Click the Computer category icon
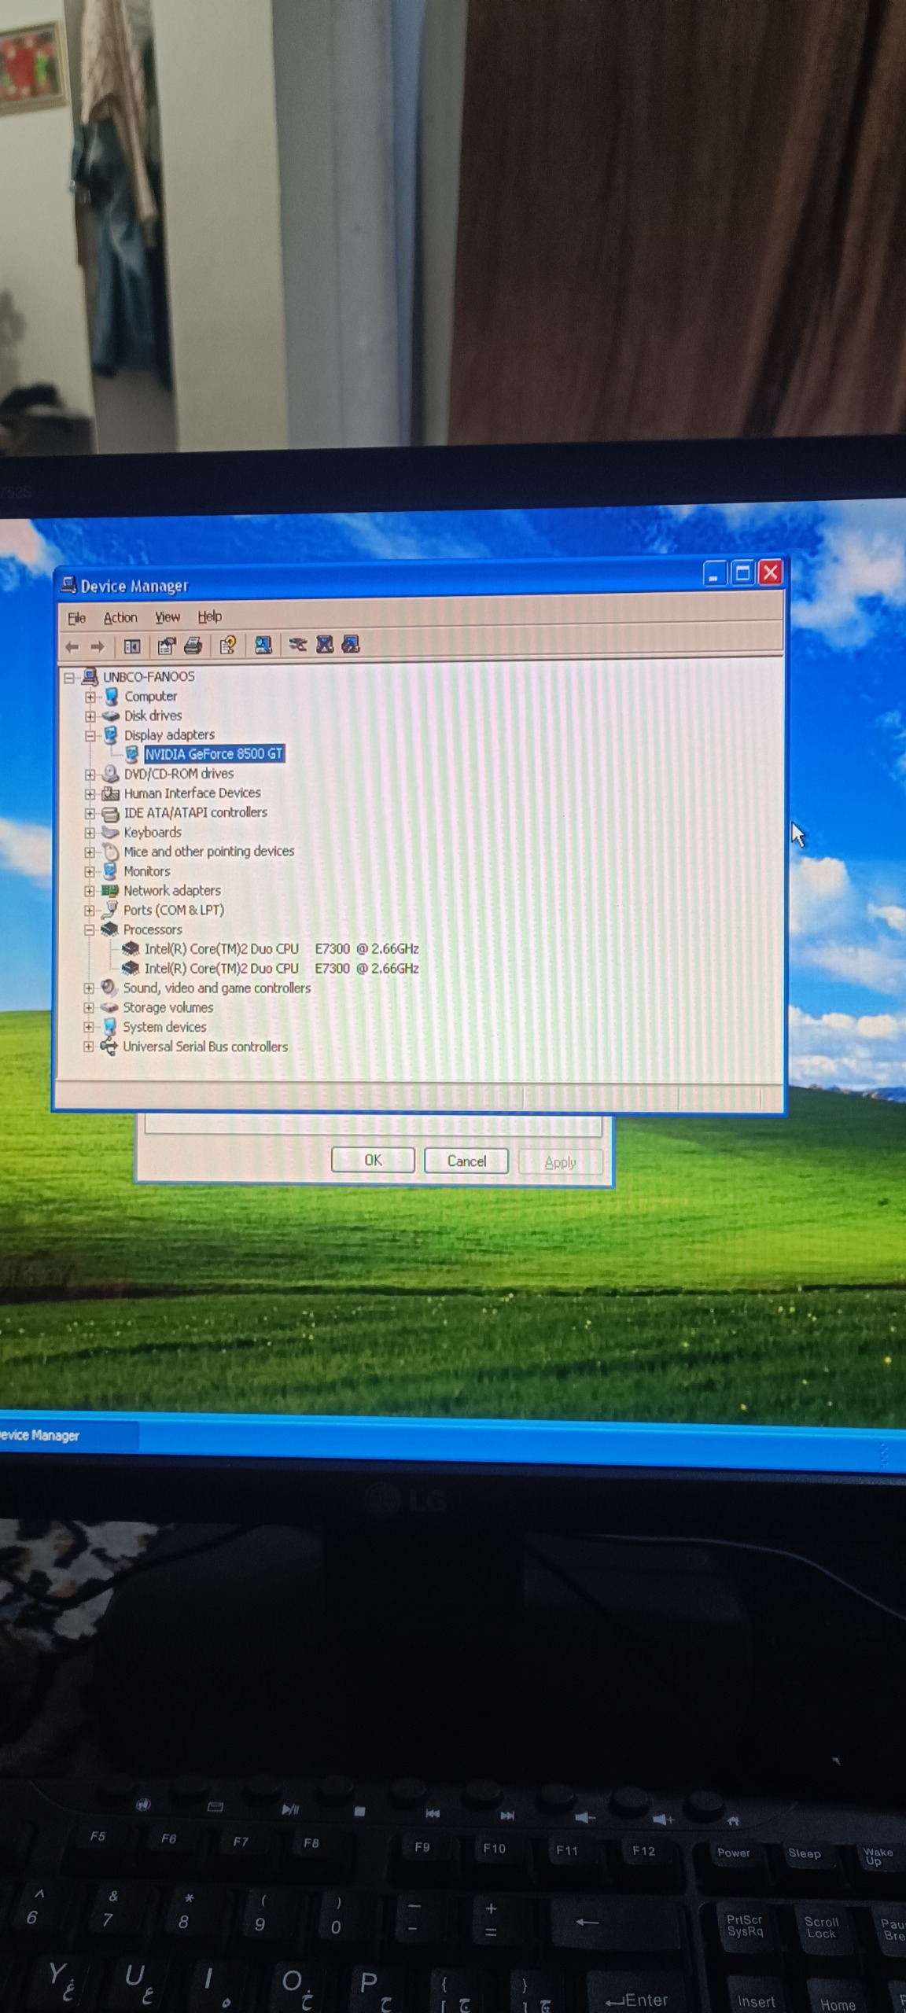 [x=112, y=697]
